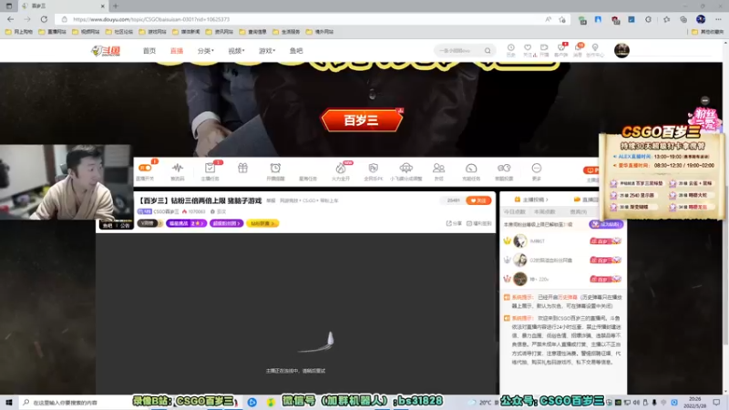
Task: Add page to favorites star icon
Action: 562,19
